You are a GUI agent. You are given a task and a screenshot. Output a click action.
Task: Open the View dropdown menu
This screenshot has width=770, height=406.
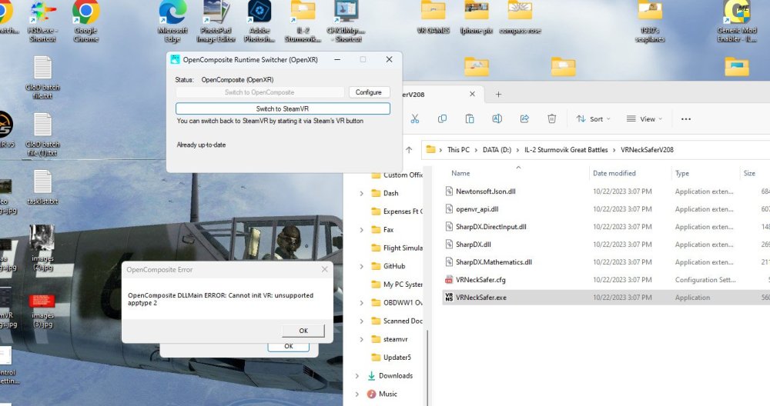644,119
